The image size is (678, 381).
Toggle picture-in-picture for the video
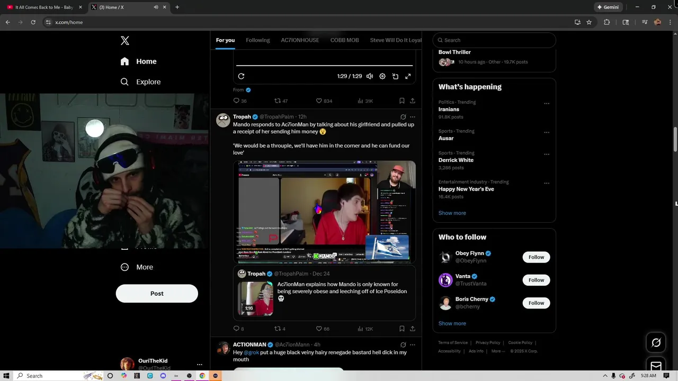point(395,76)
